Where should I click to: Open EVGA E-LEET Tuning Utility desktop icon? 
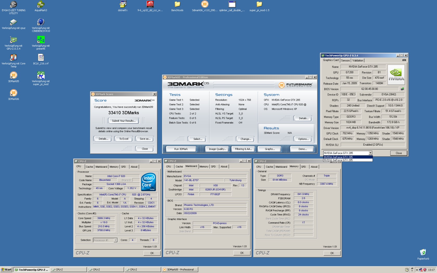[x=14, y=4]
